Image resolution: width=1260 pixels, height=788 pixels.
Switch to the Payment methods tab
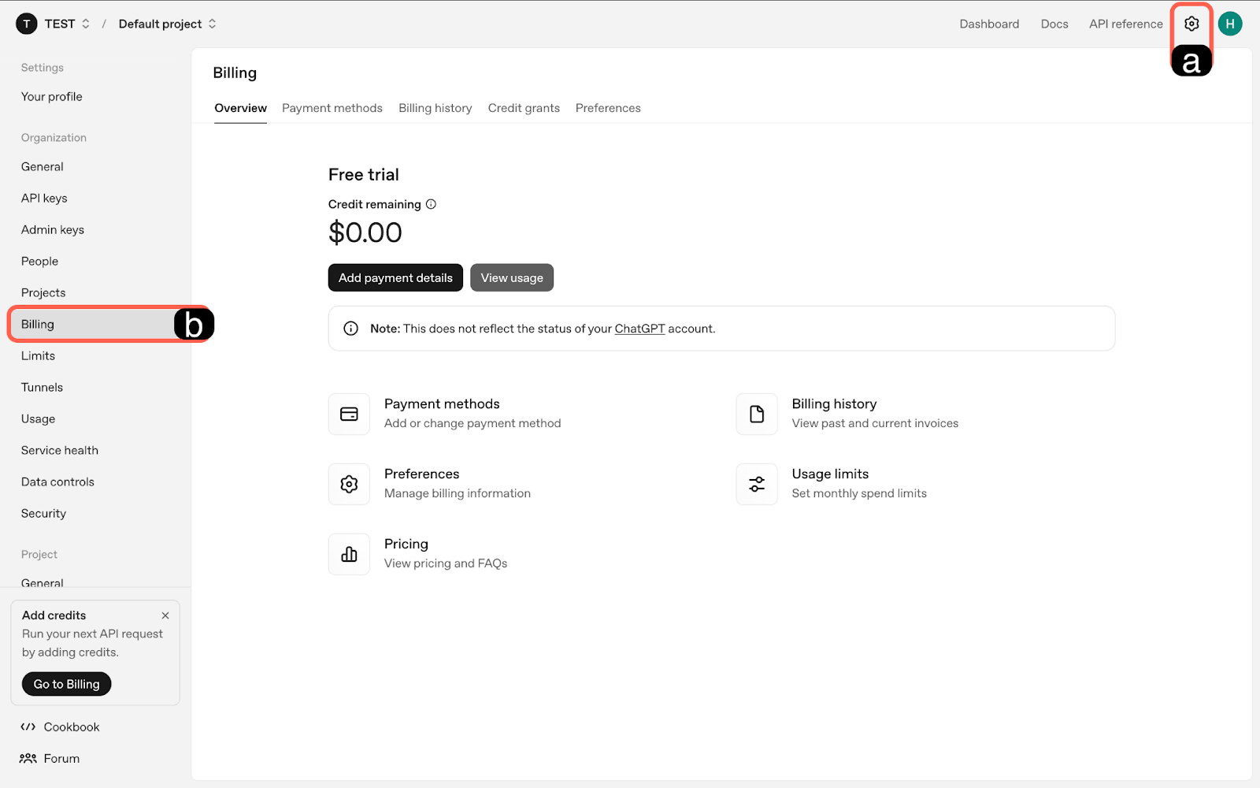click(332, 108)
